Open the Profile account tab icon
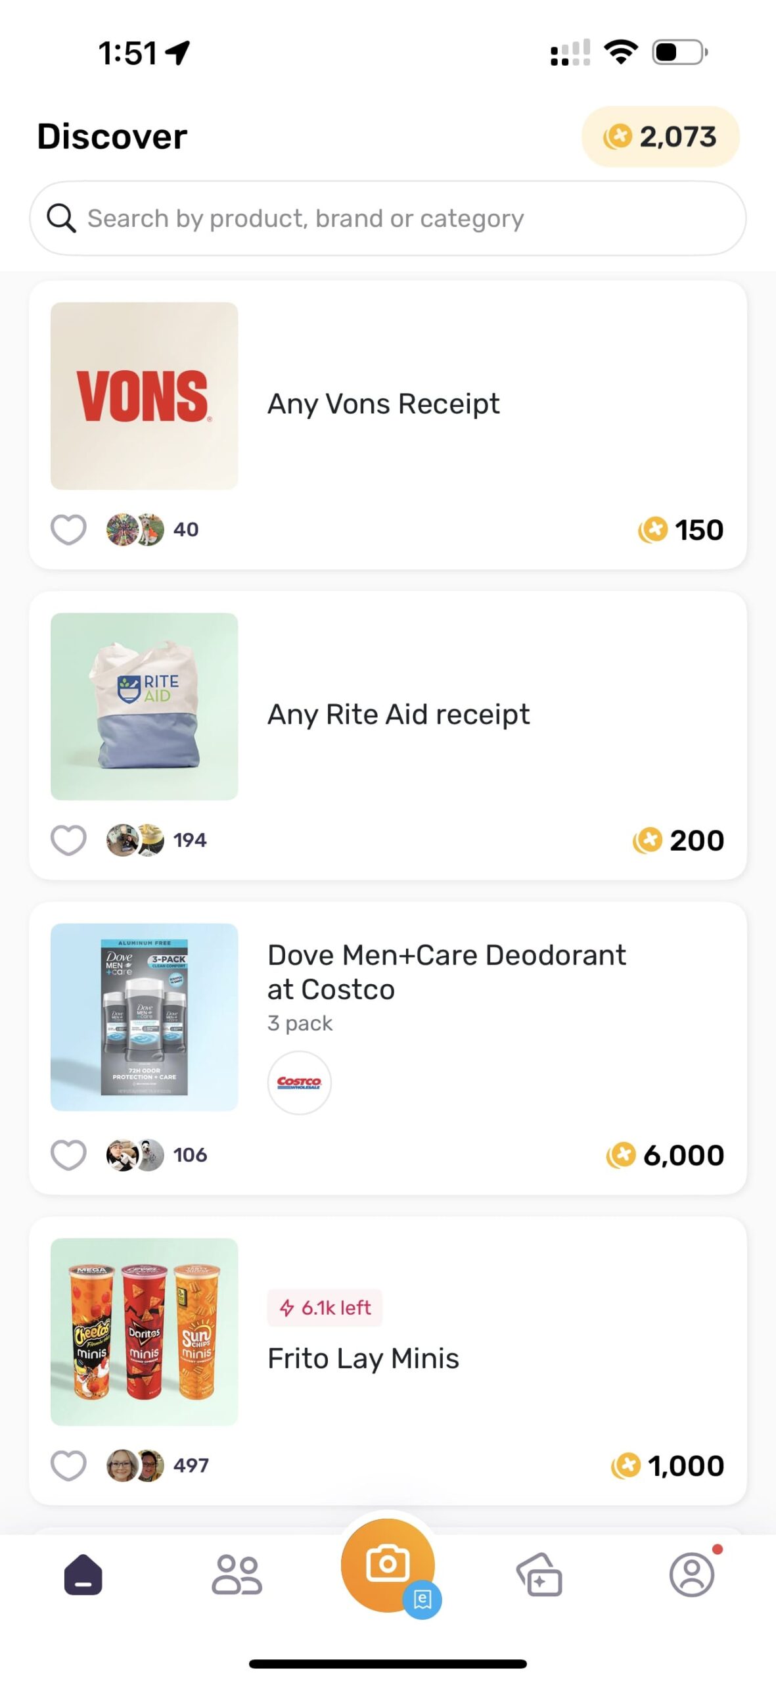This screenshot has width=776, height=1683. pyautogui.click(x=692, y=1574)
